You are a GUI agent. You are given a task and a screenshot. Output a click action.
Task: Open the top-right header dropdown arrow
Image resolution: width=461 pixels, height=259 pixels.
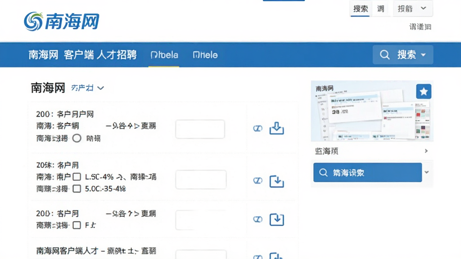(423, 8)
